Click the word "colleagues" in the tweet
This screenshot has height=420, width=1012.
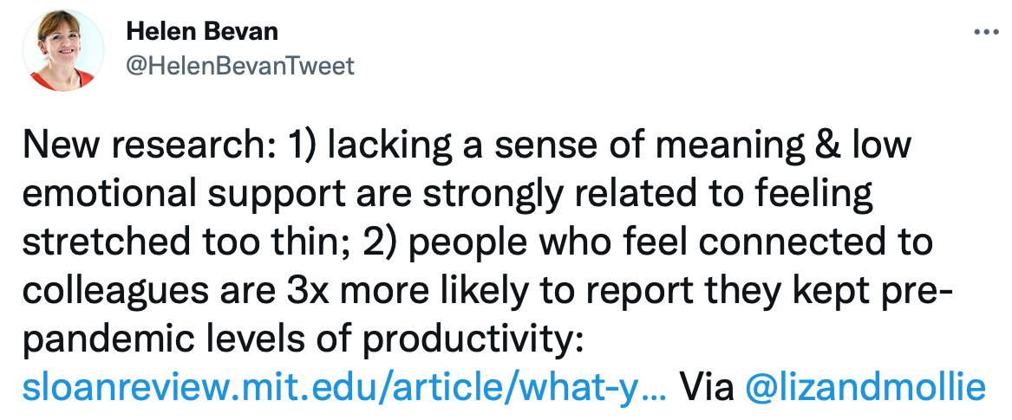[115, 291]
